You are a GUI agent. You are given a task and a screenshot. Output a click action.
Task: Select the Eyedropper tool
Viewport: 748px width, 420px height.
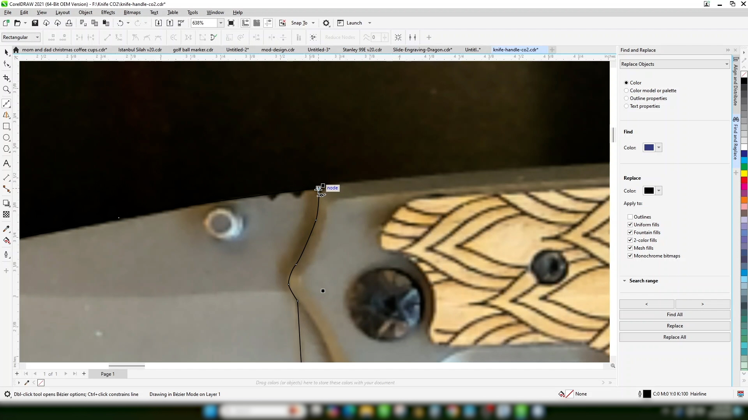click(x=6, y=229)
